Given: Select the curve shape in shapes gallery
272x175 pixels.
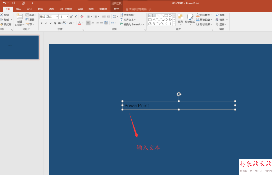Looking at the screenshot, I should tap(162, 24).
